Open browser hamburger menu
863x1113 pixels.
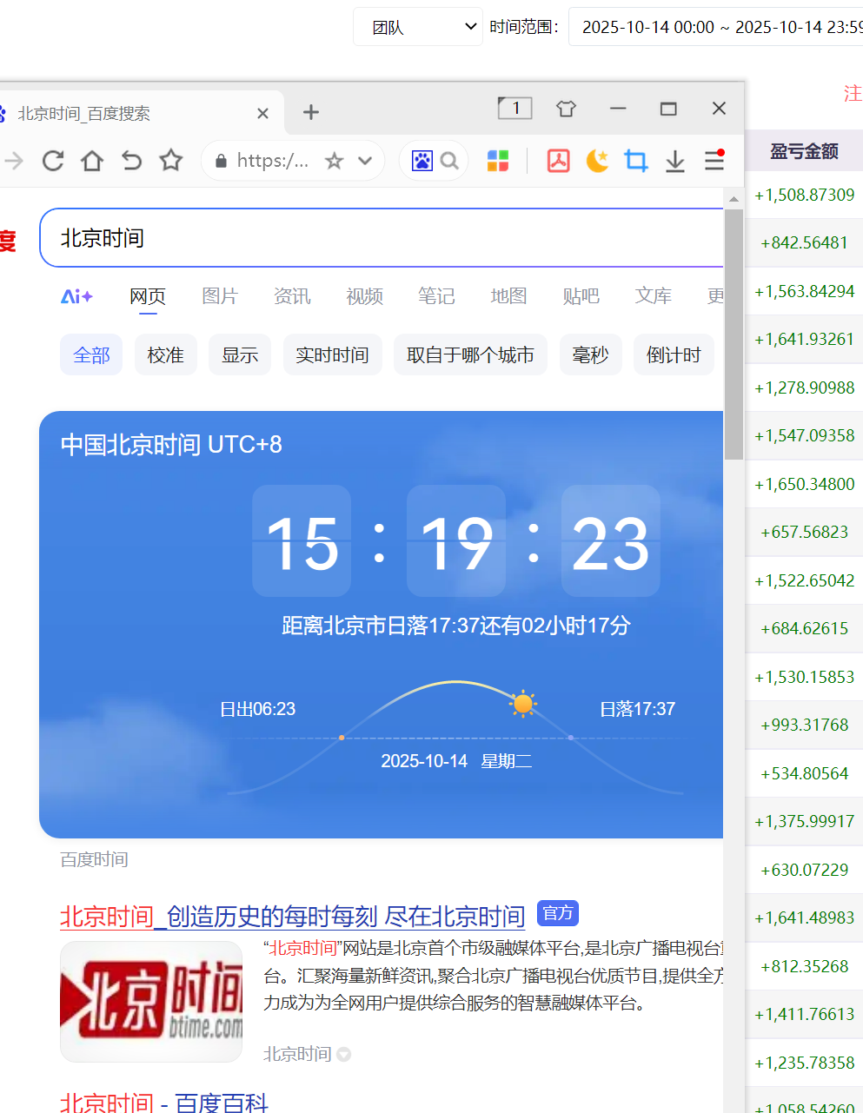click(x=714, y=161)
